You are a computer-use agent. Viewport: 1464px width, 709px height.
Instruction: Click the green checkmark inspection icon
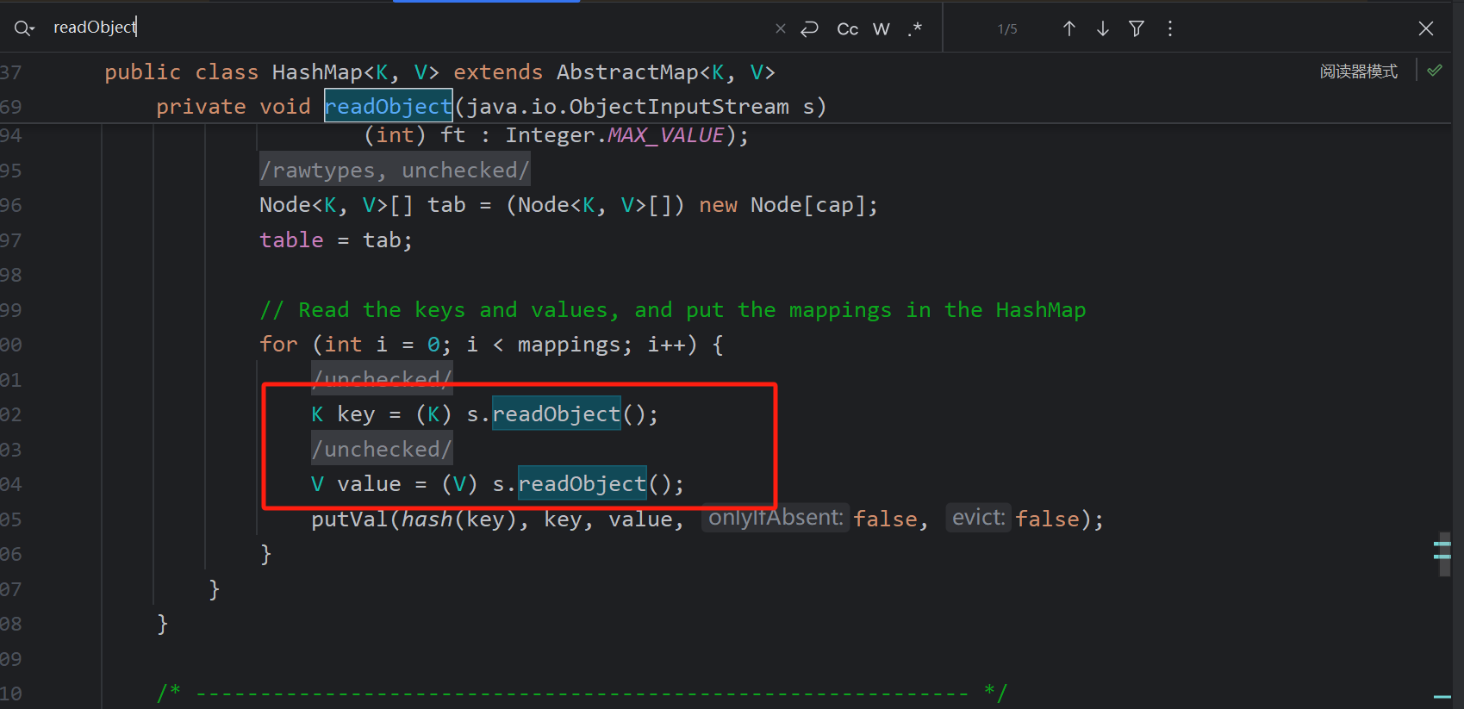(x=1435, y=71)
